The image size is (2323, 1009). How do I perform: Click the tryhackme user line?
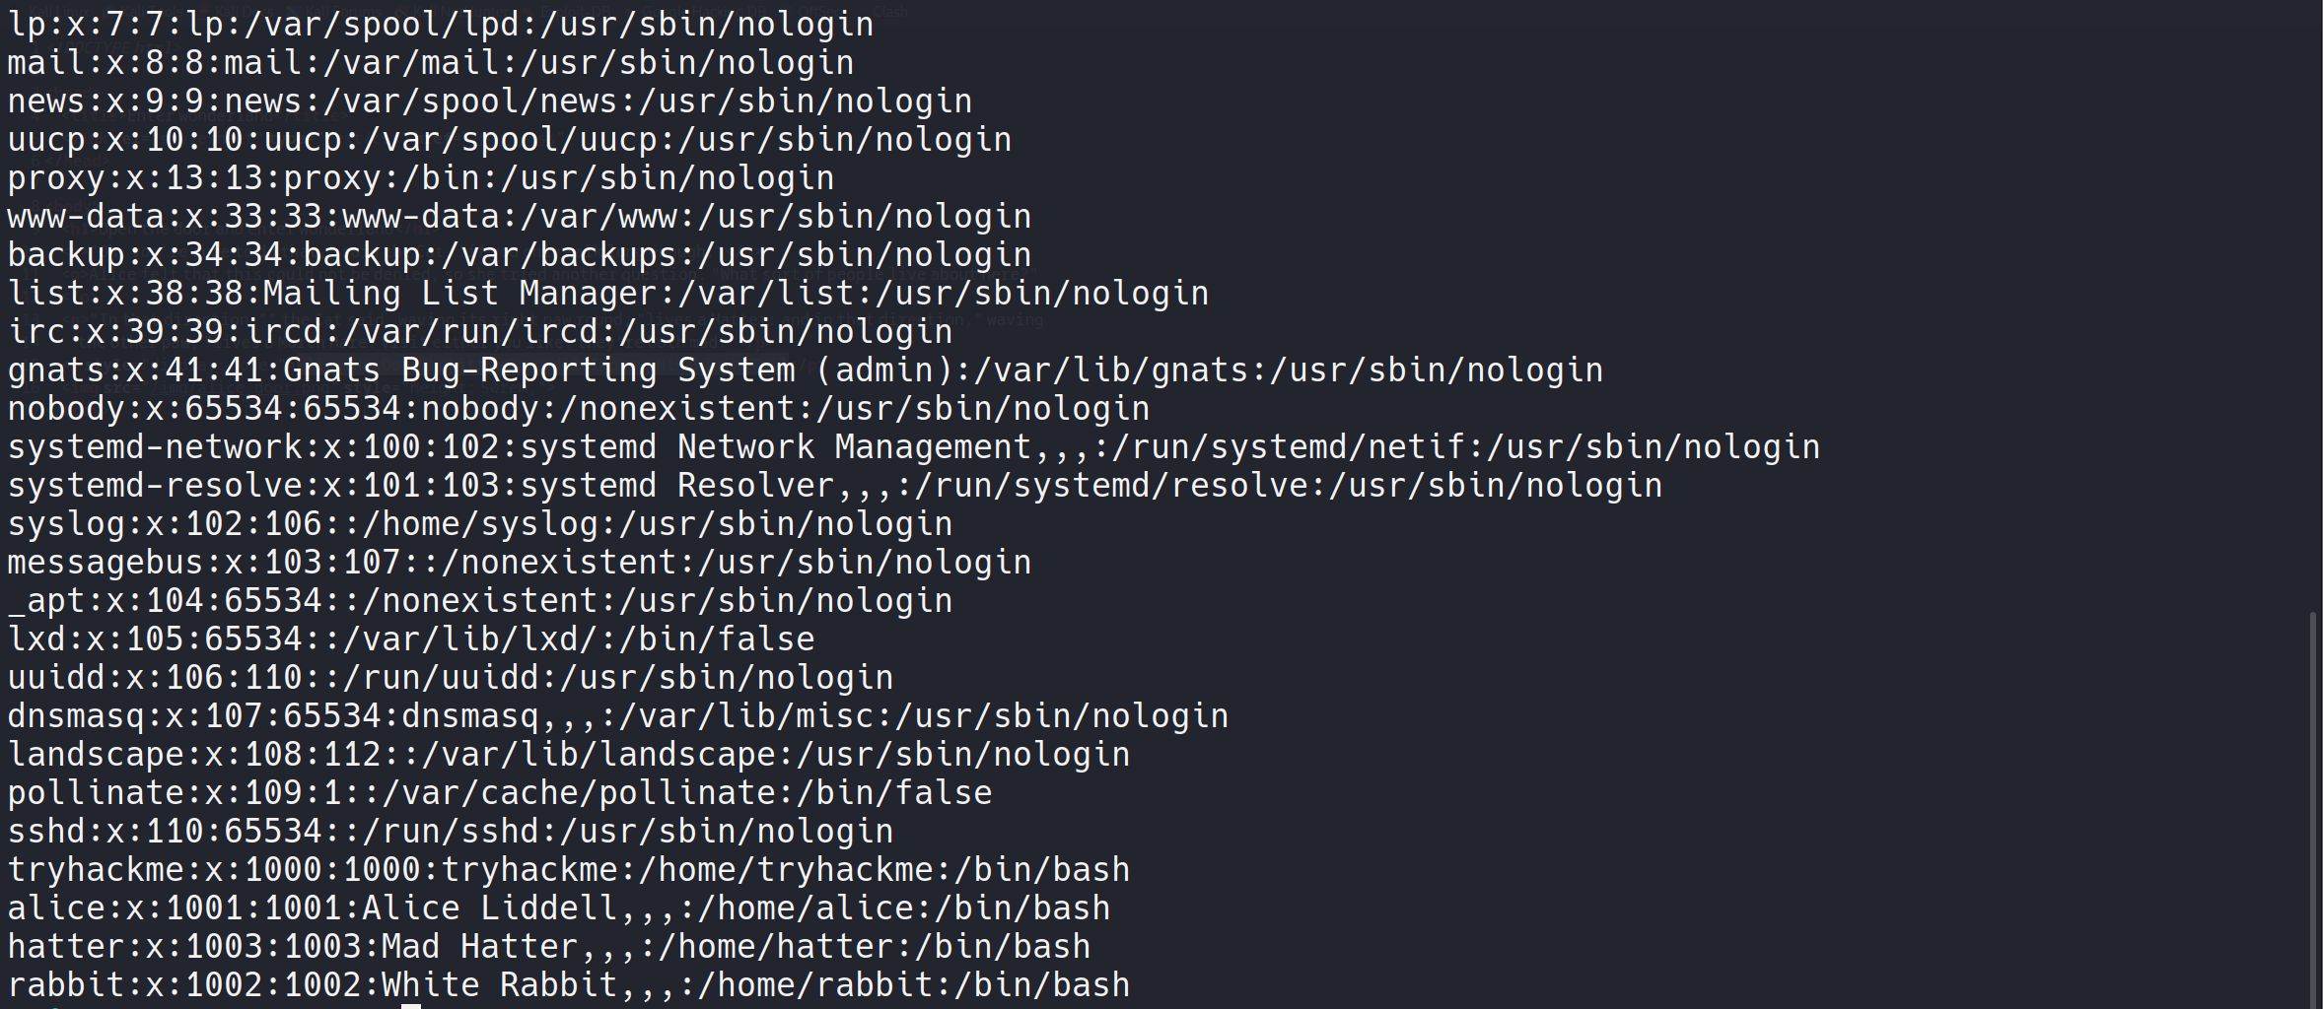click(568, 870)
